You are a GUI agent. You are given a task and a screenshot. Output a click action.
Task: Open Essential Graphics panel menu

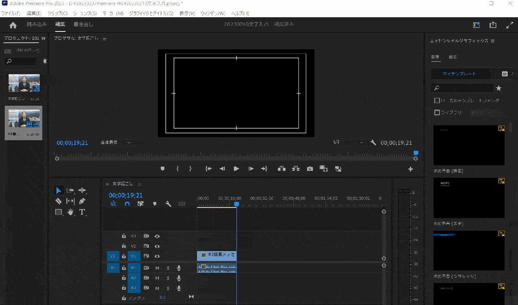493,41
